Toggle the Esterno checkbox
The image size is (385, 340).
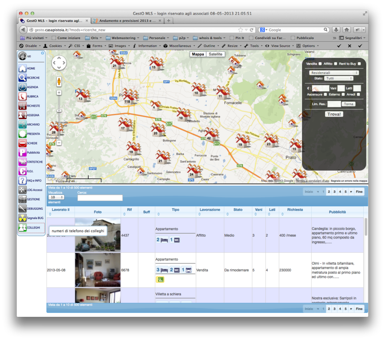click(x=343, y=94)
